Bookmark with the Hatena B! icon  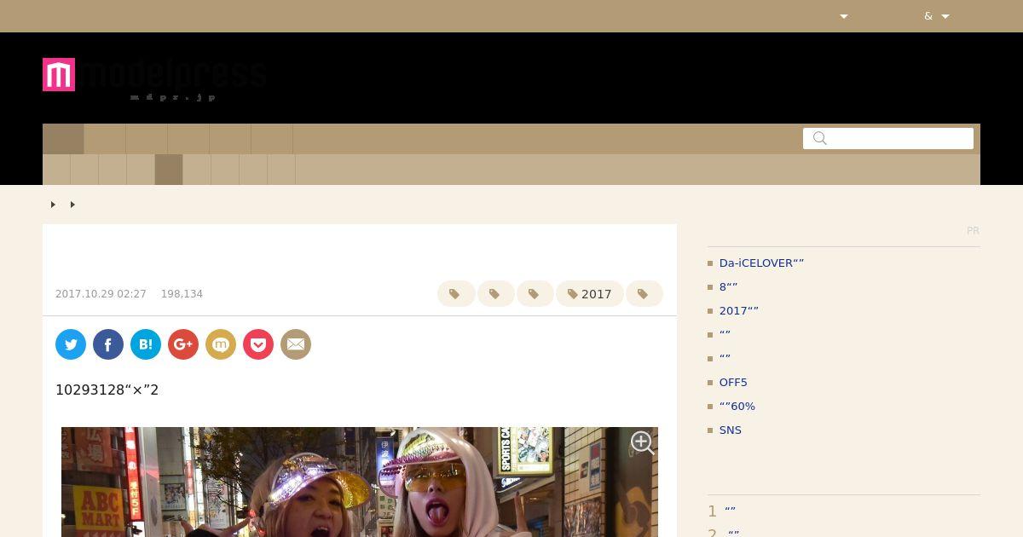click(x=146, y=344)
